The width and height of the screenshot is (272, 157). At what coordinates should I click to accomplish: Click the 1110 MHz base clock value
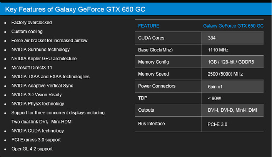pos(219,50)
